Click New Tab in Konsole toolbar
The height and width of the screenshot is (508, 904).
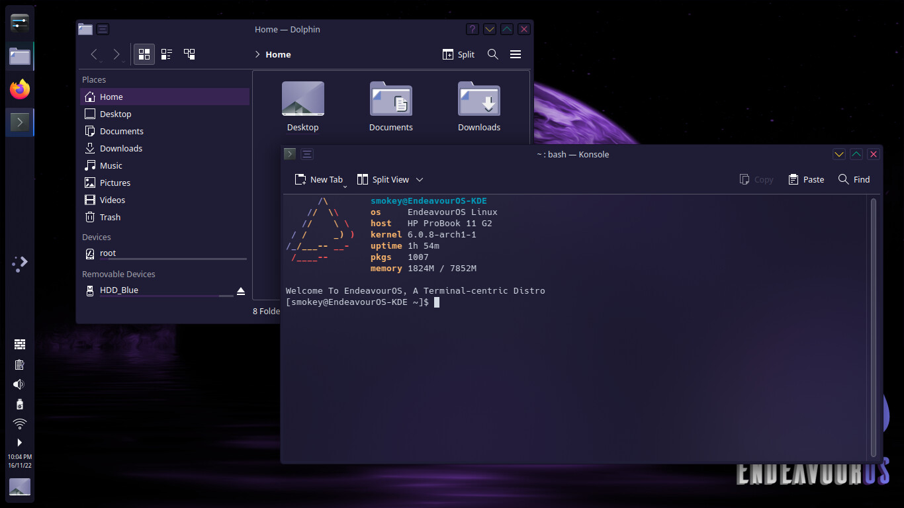pyautogui.click(x=318, y=179)
